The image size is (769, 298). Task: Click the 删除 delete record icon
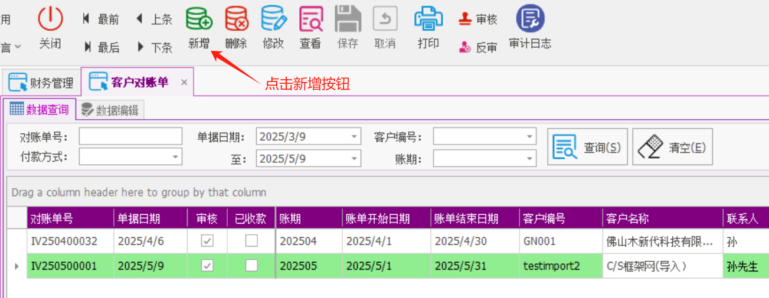(236, 18)
